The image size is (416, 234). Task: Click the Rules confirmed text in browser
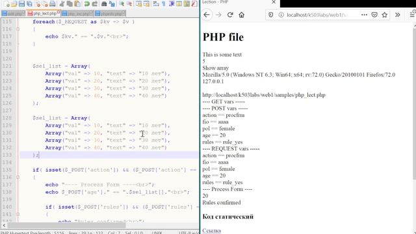tap(222, 202)
